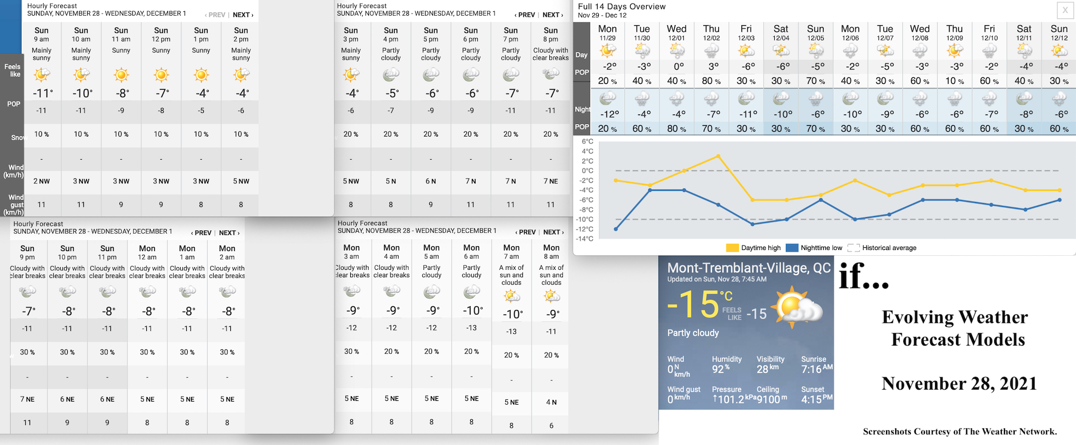Click the Sun 5 pm wind value 6 N
Image resolution: width=1076 pixels, height=445 pixels.
[431, 181]
